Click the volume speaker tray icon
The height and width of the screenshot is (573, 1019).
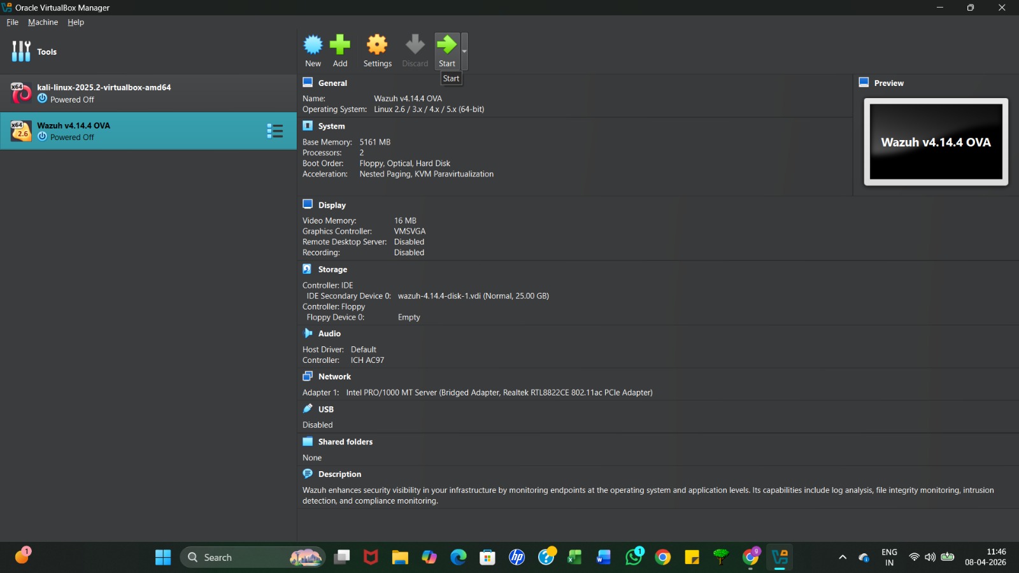point(930,557)
